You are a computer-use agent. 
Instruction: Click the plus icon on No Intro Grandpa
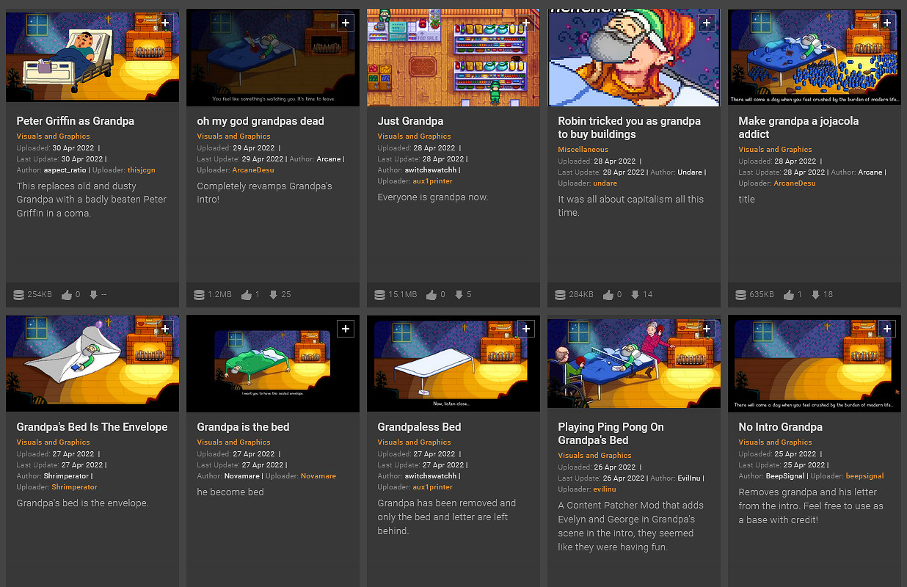[887, 329]
